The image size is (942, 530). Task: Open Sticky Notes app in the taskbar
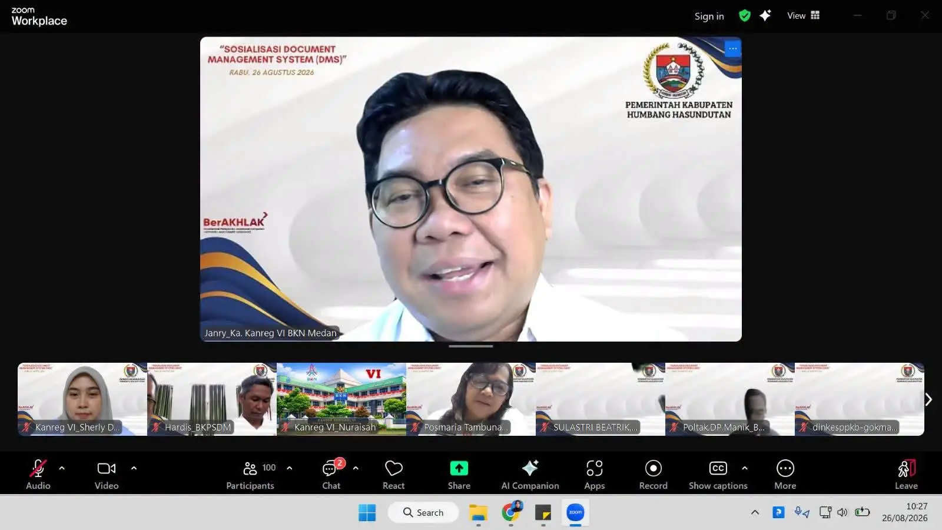pos(543,513)
